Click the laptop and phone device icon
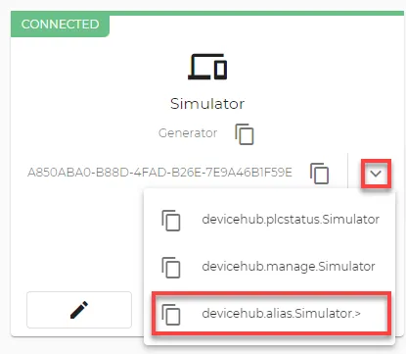 tap(207, 67)
